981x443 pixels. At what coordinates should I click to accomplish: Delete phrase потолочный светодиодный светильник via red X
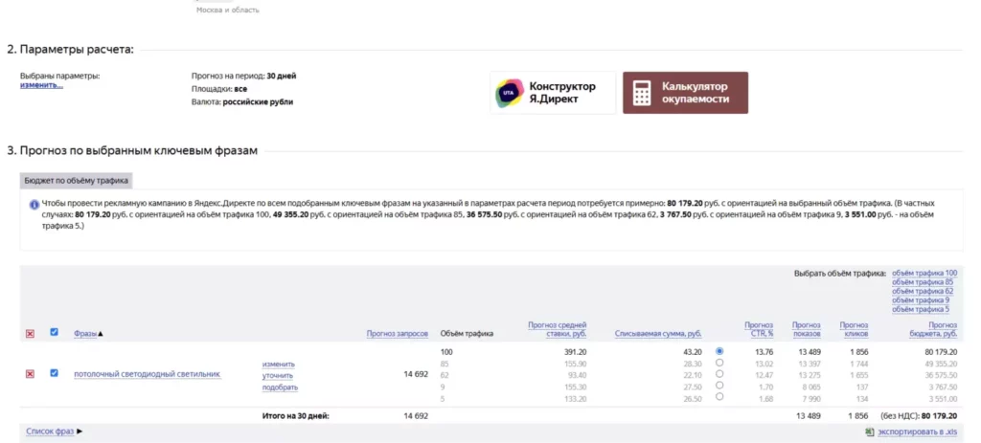tap(30, 374)
